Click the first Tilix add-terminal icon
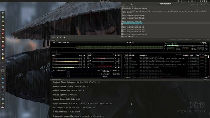The image size is (210, 118). point(57,37)
